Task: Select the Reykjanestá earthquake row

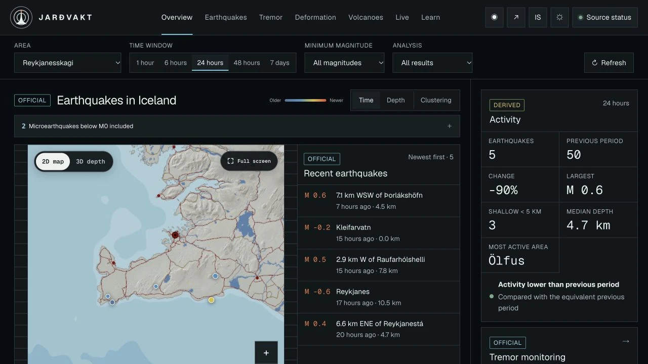Action: pyautogui.click(x=379, y=329)
